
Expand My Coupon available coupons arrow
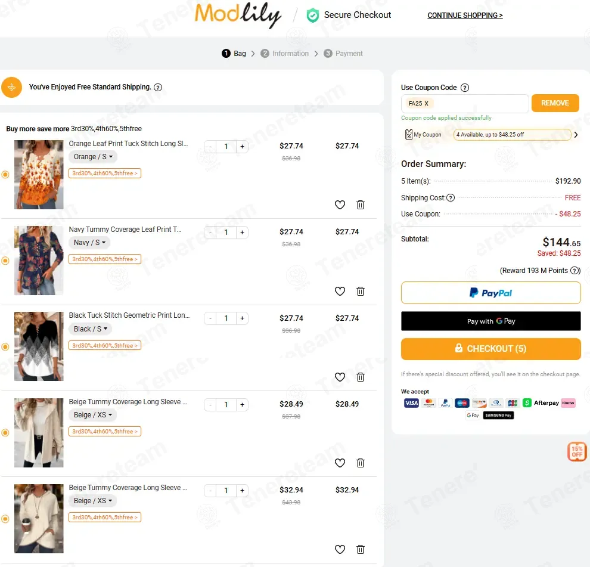(x=576, y=134)
